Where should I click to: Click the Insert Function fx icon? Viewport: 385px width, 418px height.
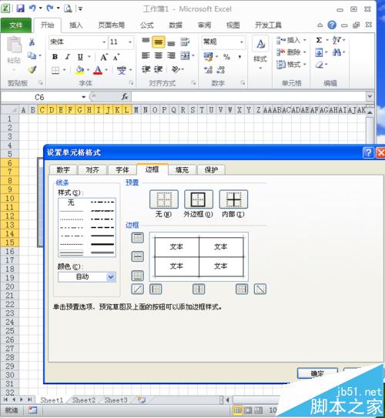pos(125,96)
